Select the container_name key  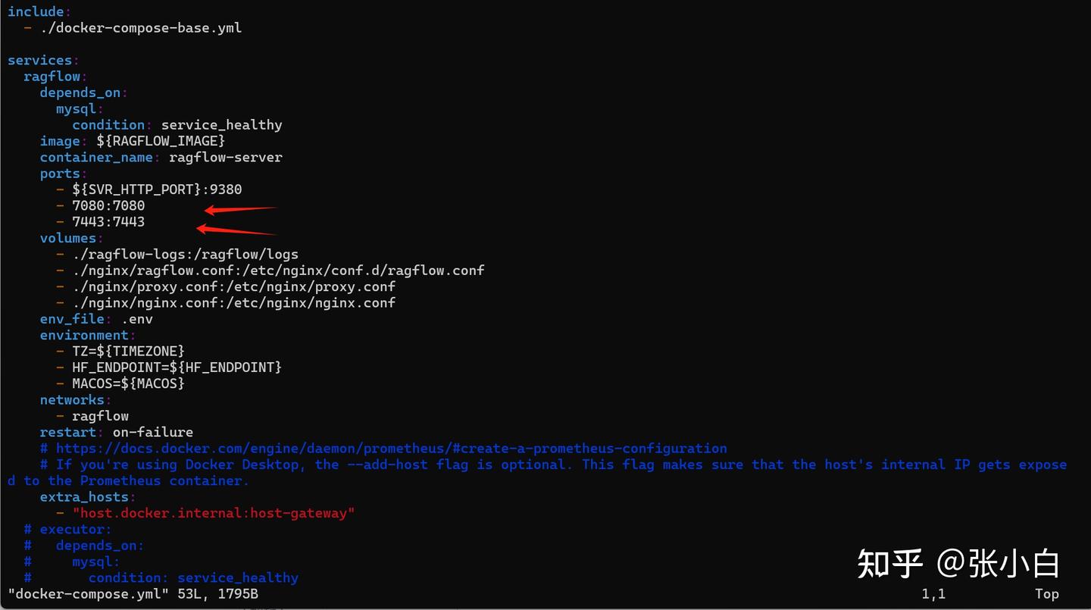(97, 158)
